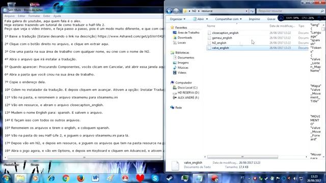Select the gameui_english file
The width and height of the screenshot is (326, 183).
[222, 38]
